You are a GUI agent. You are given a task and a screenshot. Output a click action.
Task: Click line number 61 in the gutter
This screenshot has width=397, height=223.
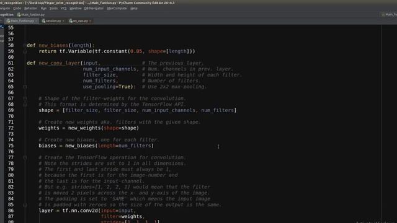11,63
